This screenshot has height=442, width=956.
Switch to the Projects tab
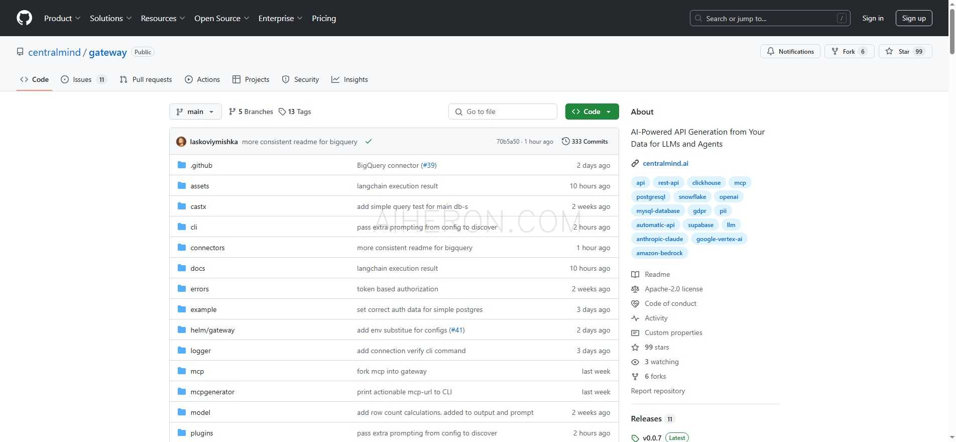point(251,79)
